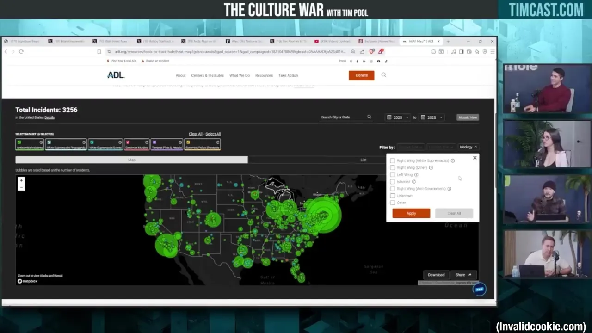Click the mapbox logo on the map

[x=28, y=281]
